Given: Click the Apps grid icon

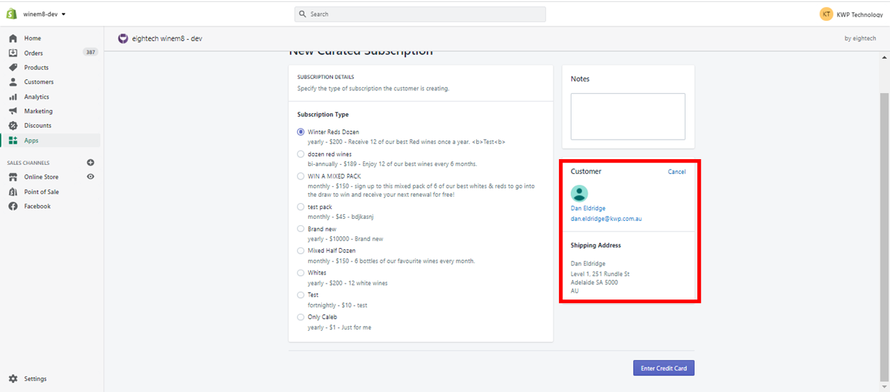Looking at the screenshot, I should (x=13, y=140).
